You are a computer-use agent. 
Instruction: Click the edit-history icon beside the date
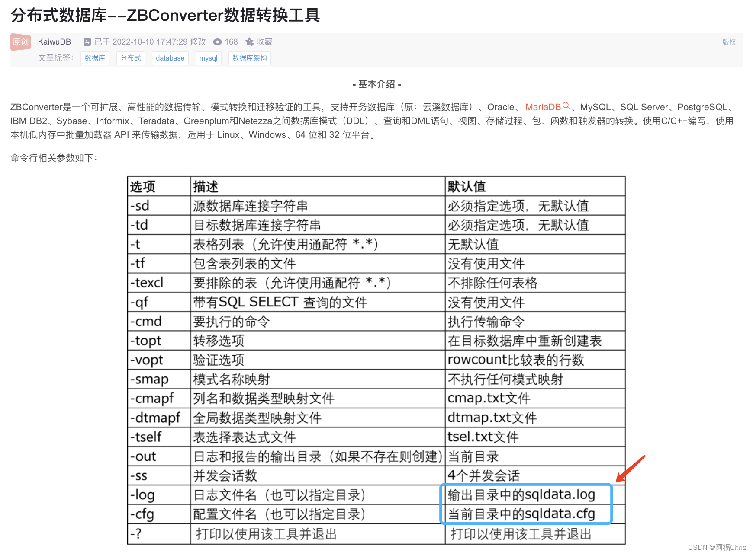[x=87, y=42]
